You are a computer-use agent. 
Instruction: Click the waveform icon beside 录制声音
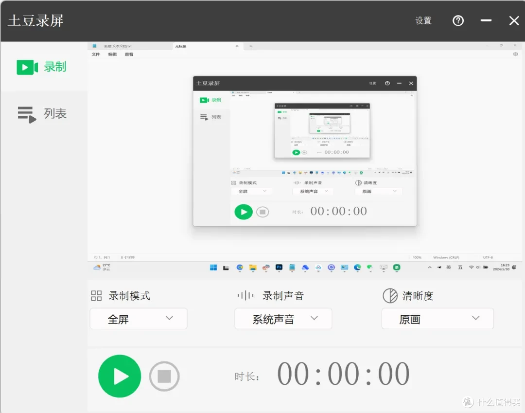click(245, 295)
